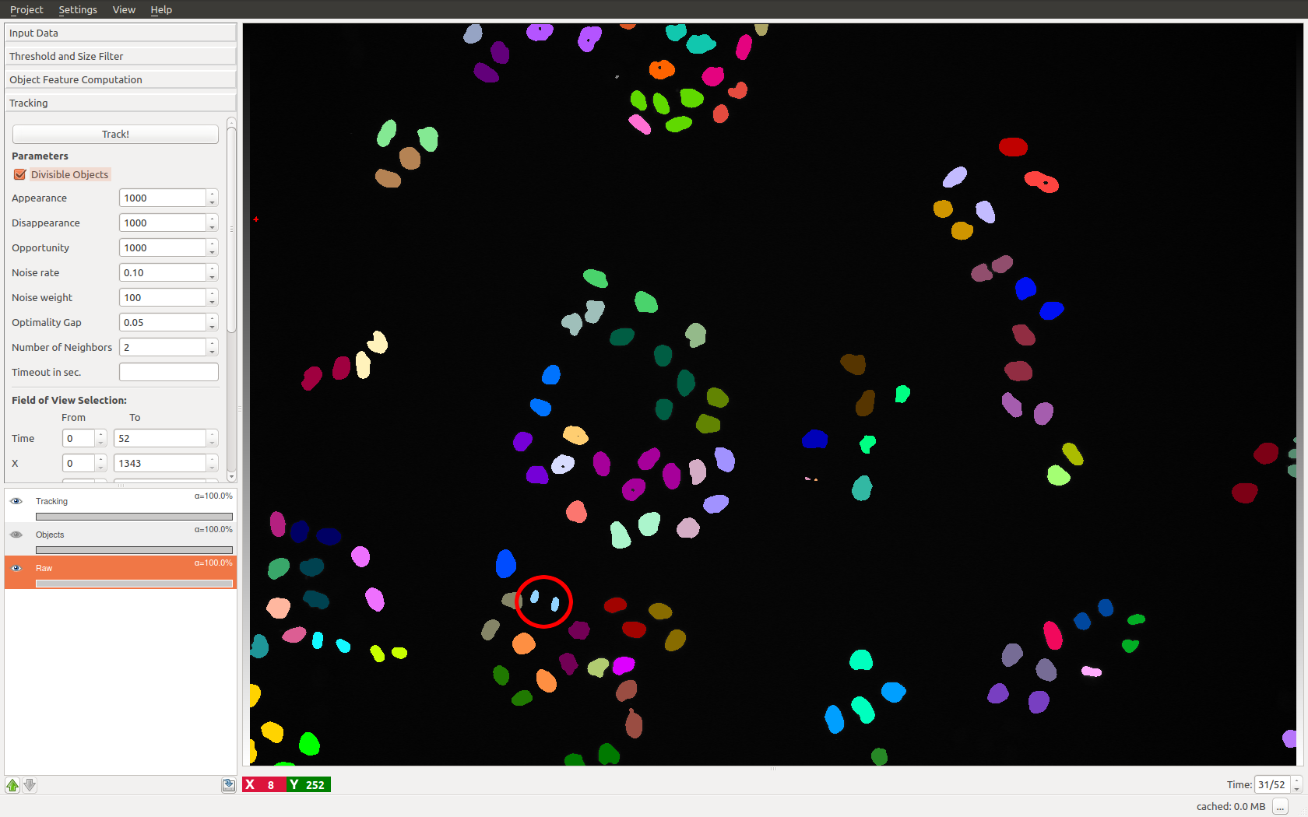Open the Settings menu

pos(78,9)
